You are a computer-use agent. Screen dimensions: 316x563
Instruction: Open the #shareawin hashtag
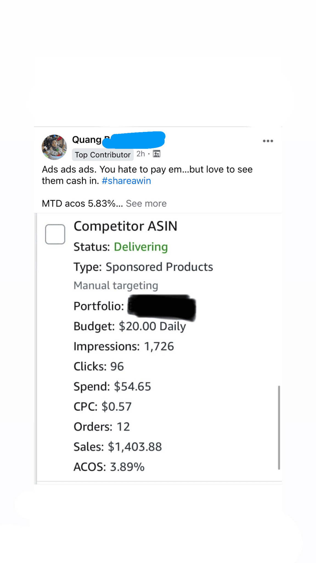pos(126,181)
